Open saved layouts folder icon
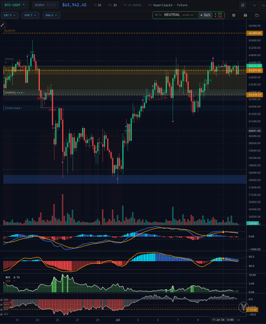 256,15
